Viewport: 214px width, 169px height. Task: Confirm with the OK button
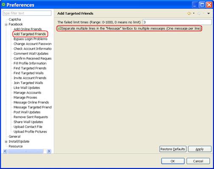click(173, 161)
